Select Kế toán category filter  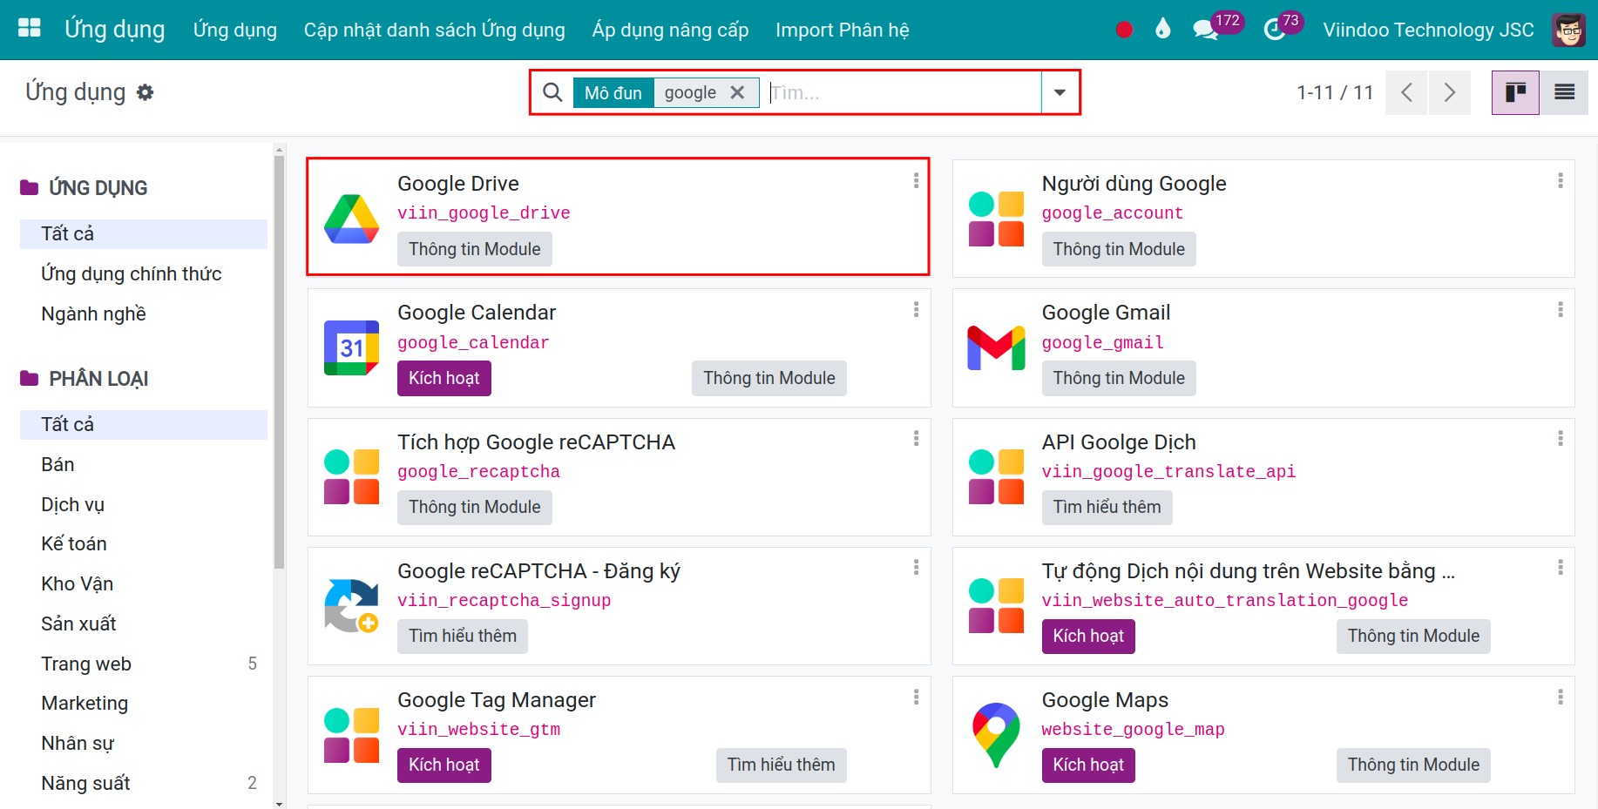[x=144, y=543]
